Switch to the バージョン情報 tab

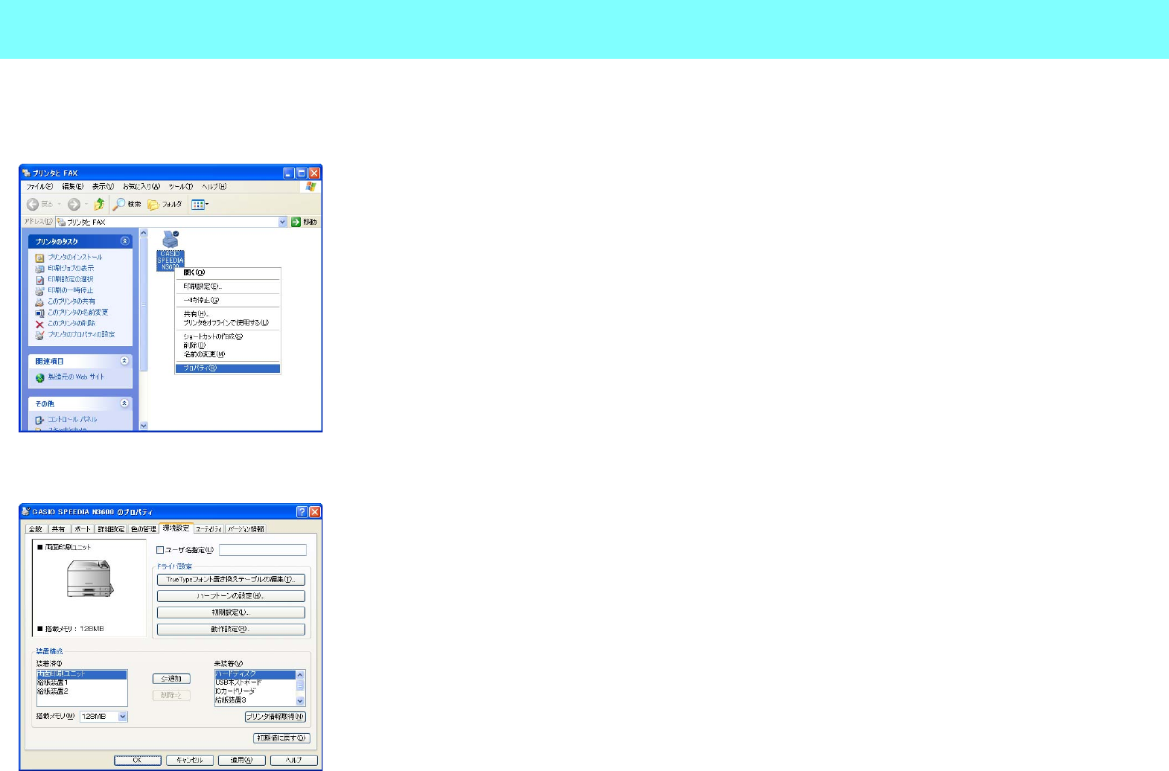(x=246, y=529)
